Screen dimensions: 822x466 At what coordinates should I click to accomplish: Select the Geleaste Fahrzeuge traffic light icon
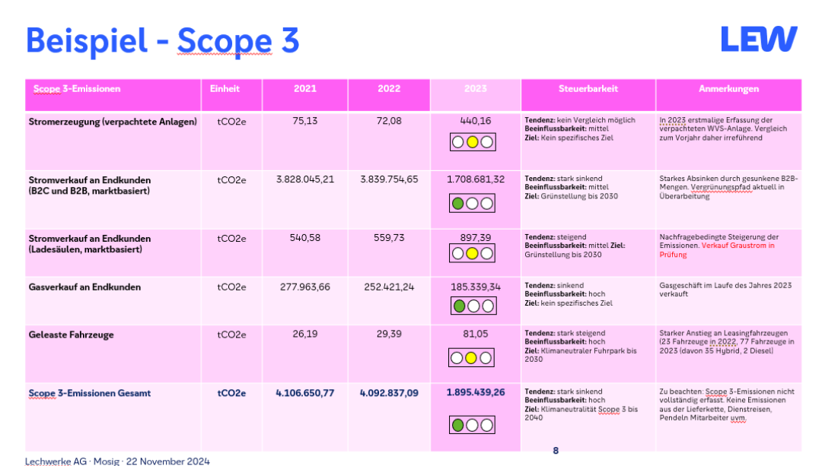pos(473,357)
